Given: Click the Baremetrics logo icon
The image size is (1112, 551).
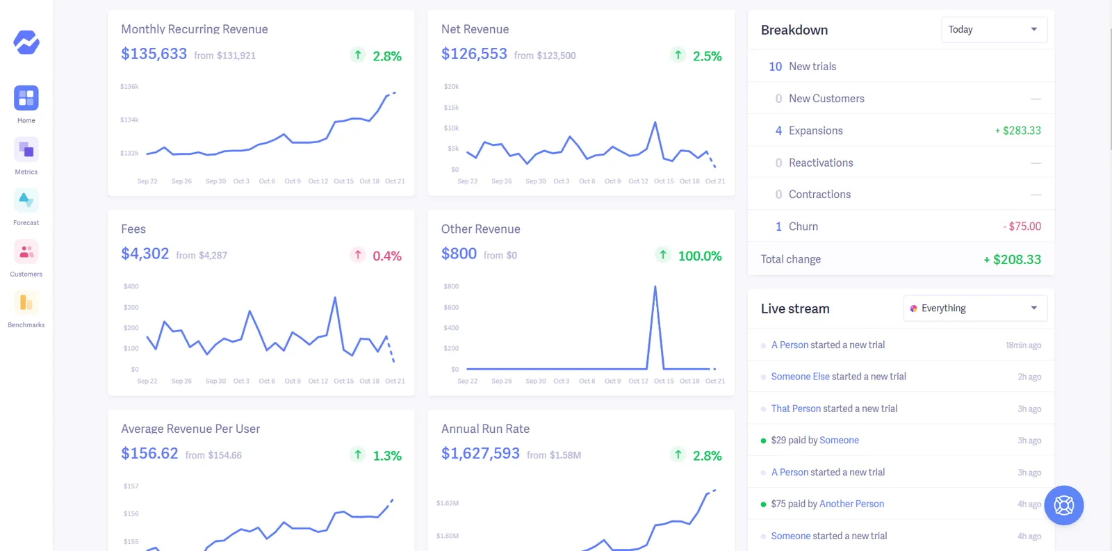Looking at the screenshot, I should click(26, 42).
